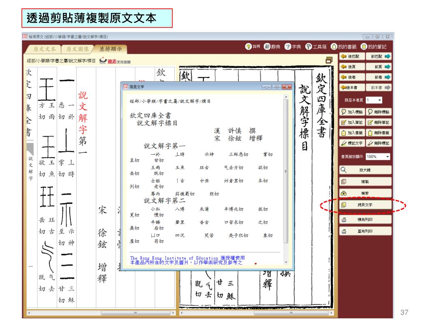
Task: Go to 後頁 page
Action: (352, 67)
